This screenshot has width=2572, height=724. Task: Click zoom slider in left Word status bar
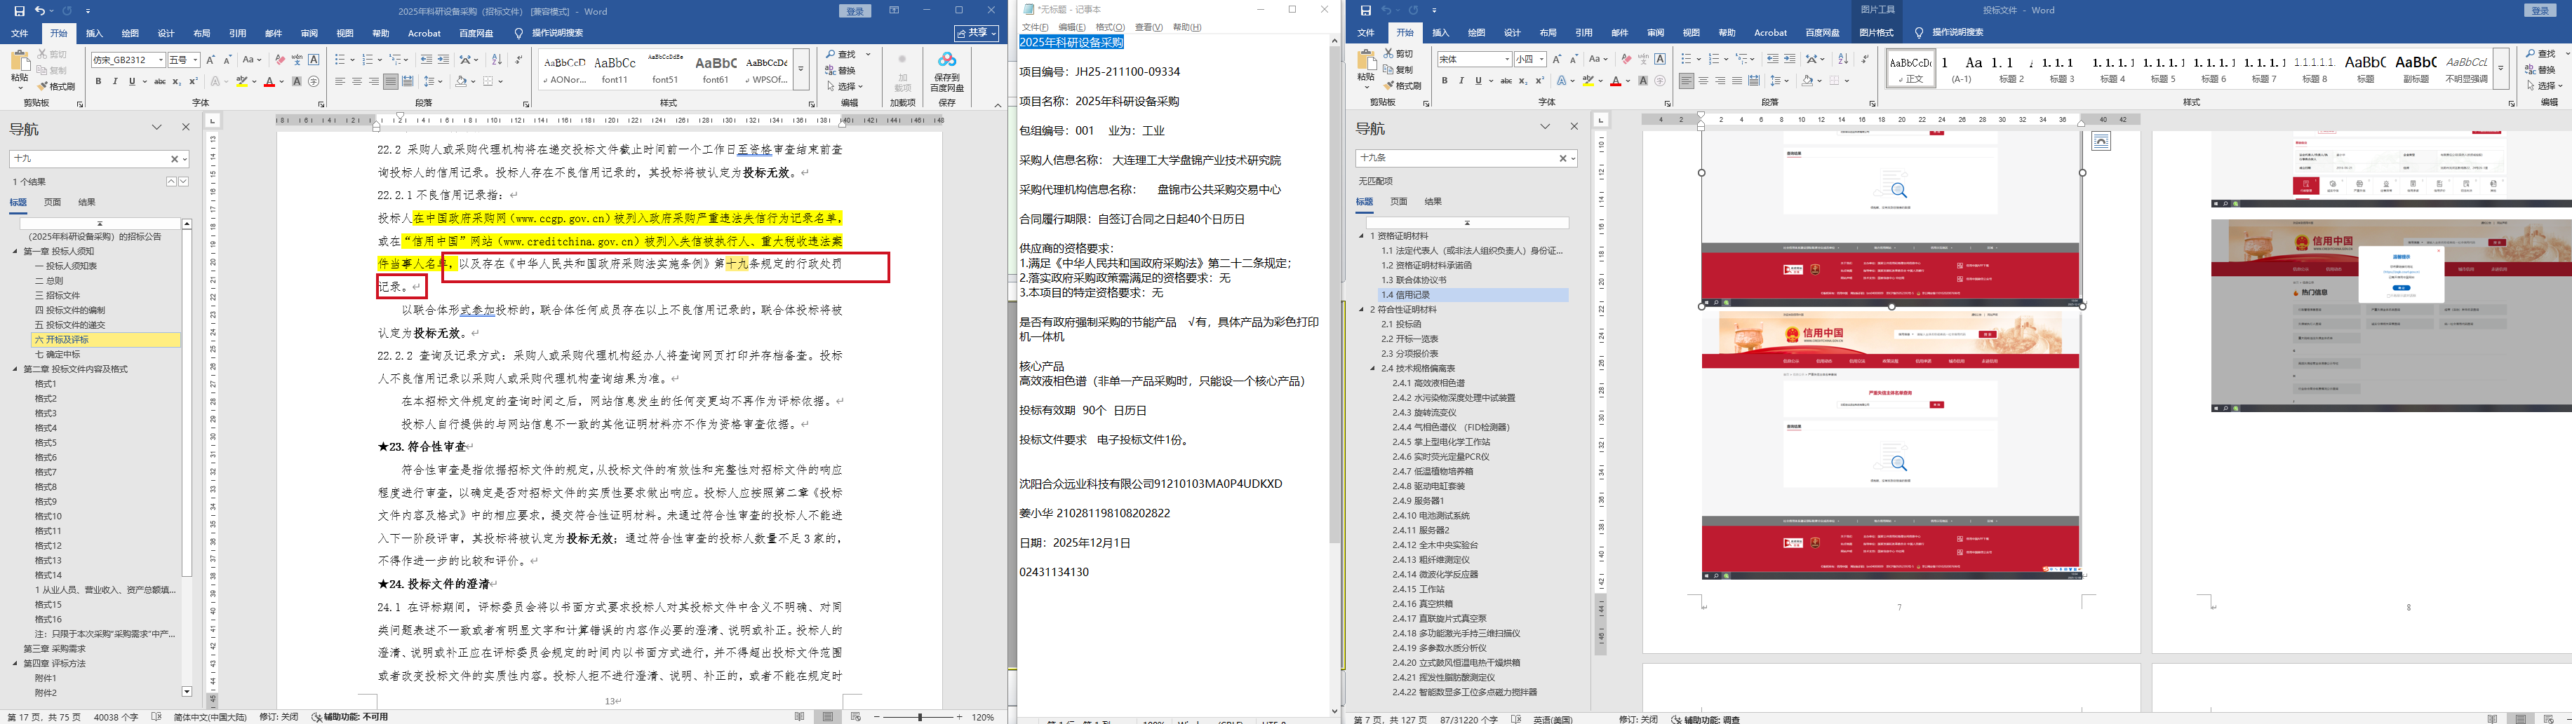(x=920, y=717)
